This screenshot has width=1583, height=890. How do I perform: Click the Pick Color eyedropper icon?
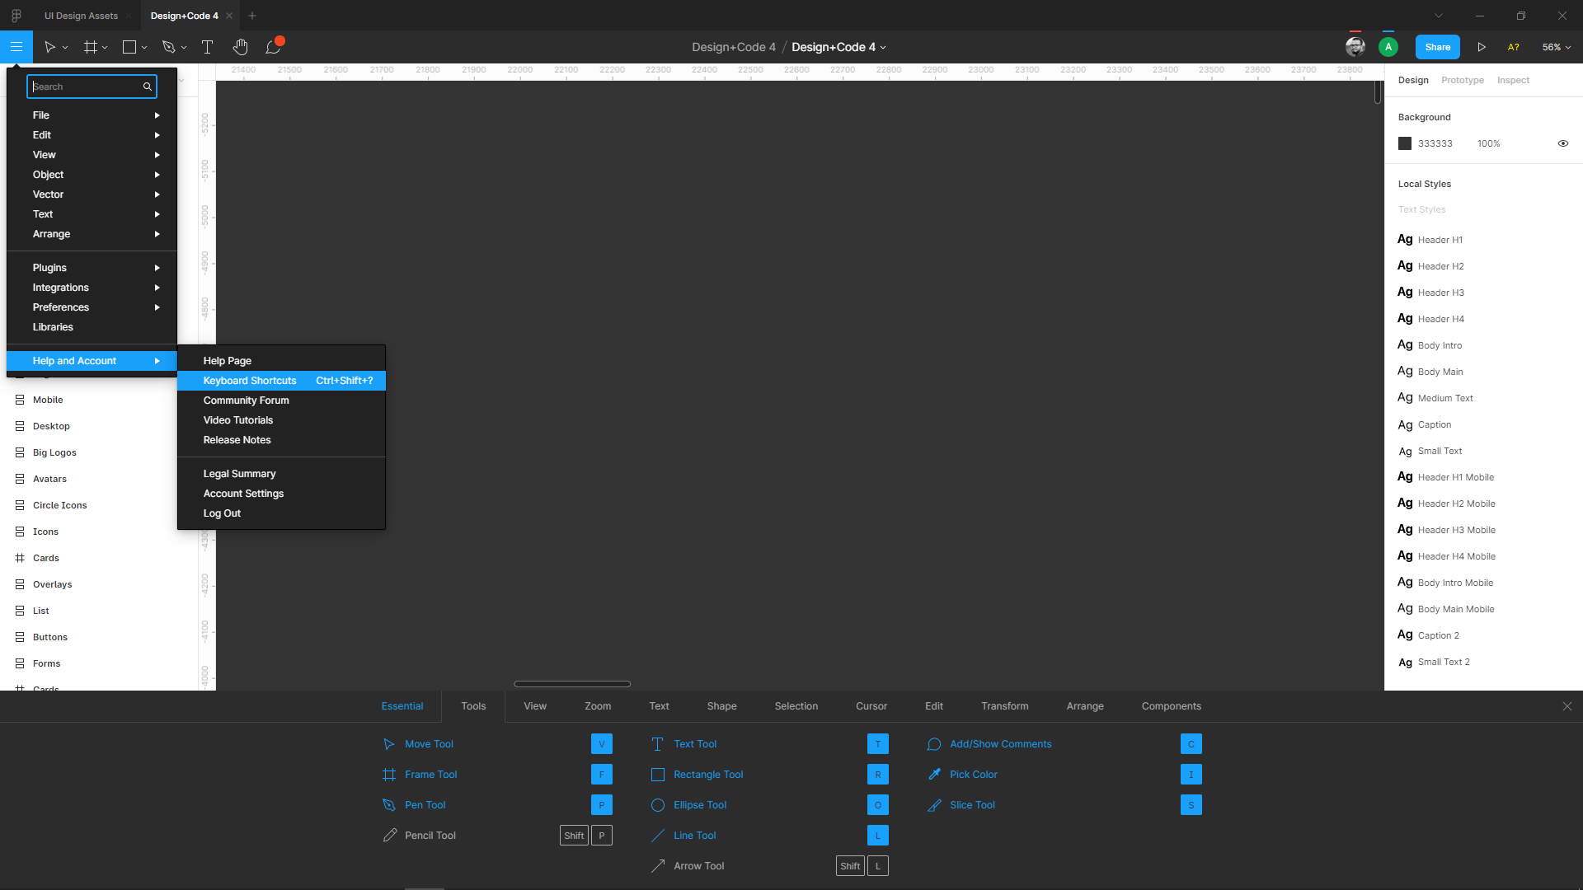click(934, 775)
